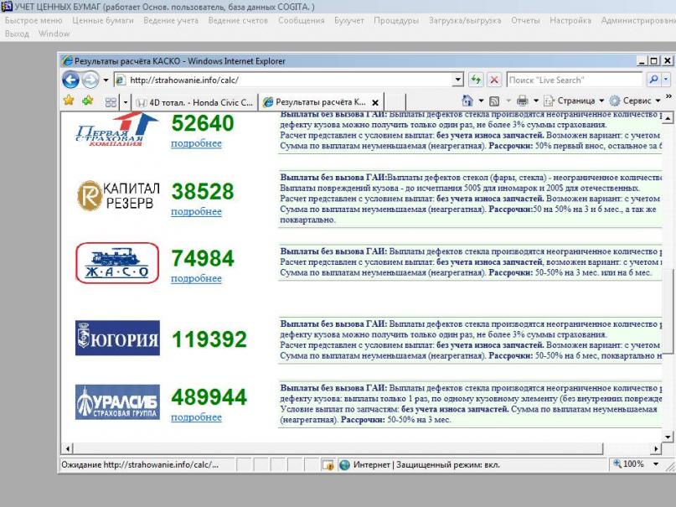The width and height of the screenshot is (676, 507).
Task: Expand the tab list dropdown arrow
Action: coord(126,102)
